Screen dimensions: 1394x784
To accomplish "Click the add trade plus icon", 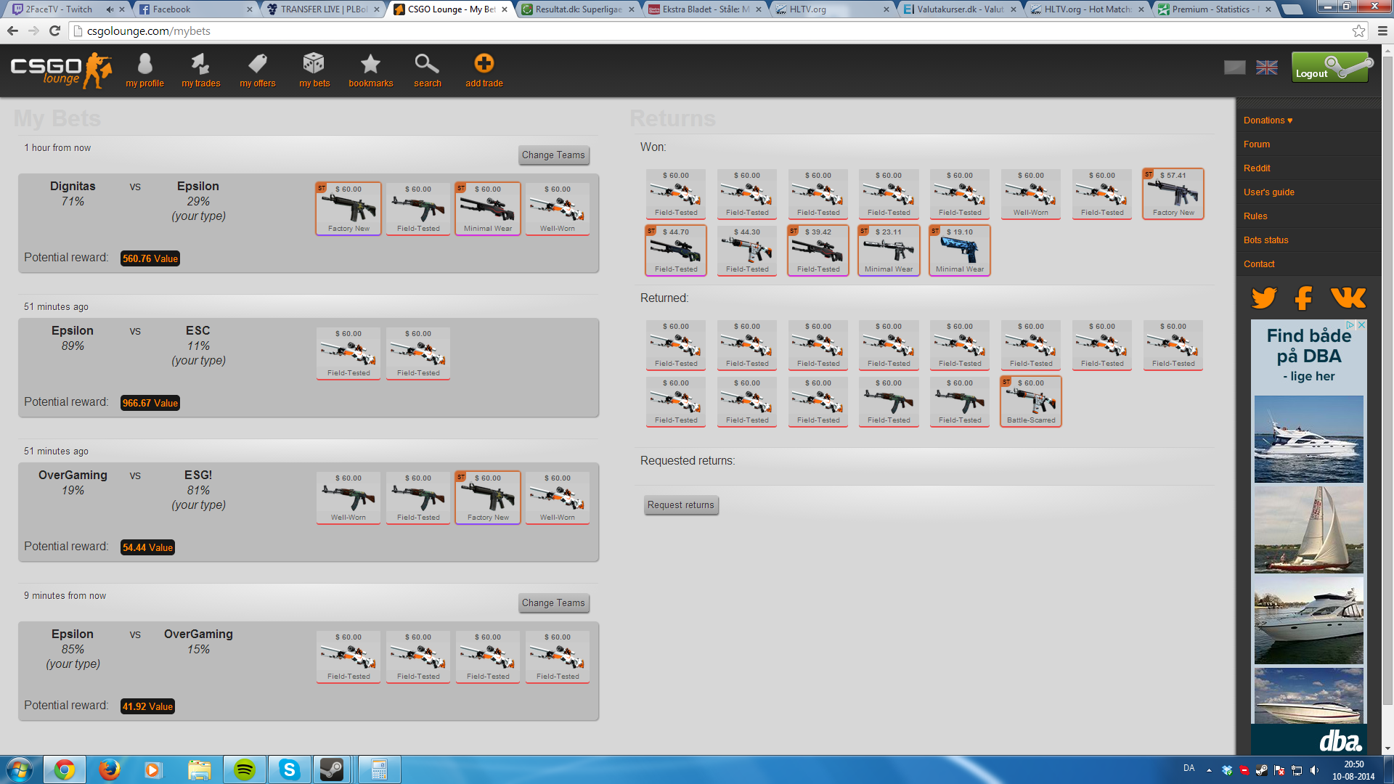I will click(x=484, y=71).
